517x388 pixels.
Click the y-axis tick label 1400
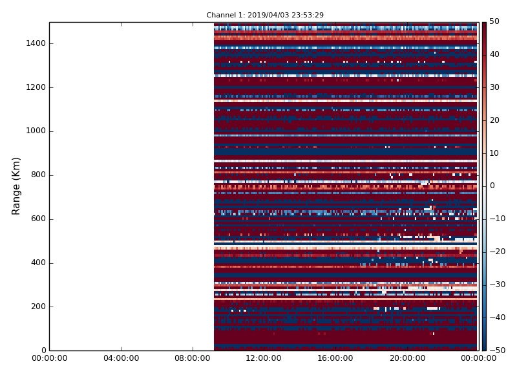pos(36,43)
